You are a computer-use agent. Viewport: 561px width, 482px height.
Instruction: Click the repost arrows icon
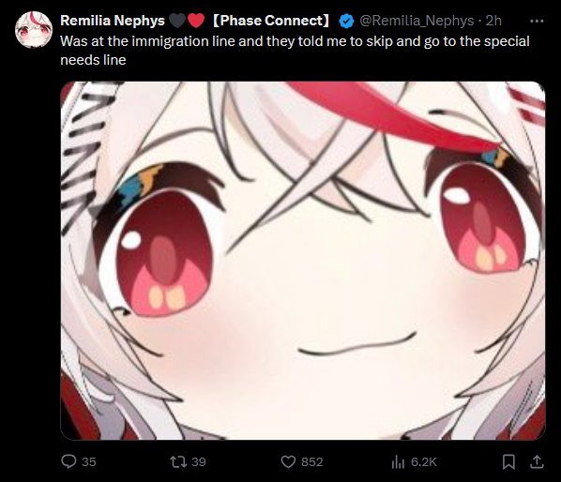point(178,461)
